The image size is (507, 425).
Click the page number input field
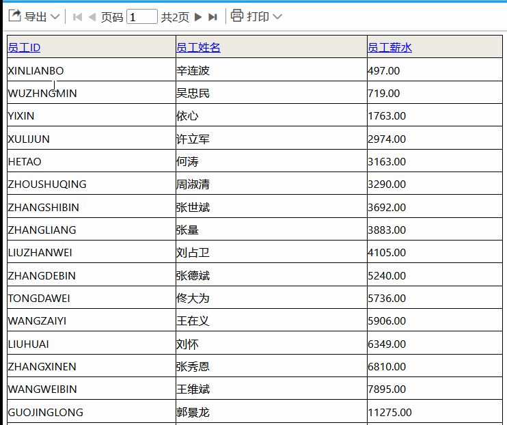click(142, 16)
